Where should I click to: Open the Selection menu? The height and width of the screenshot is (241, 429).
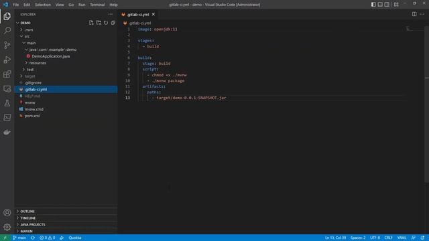coord(43,5)
